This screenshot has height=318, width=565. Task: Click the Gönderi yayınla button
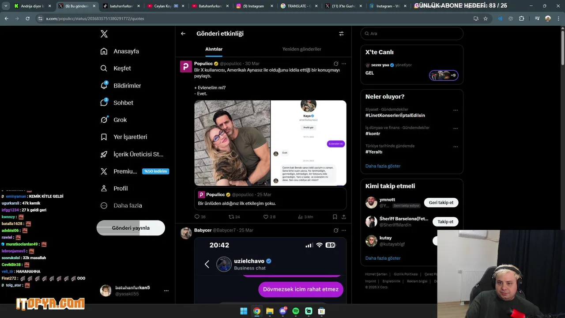pos(131,228)
